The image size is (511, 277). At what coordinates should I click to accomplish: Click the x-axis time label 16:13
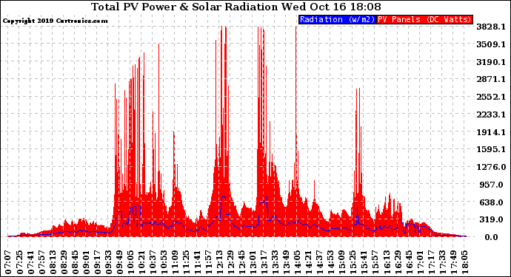point(386,262)
